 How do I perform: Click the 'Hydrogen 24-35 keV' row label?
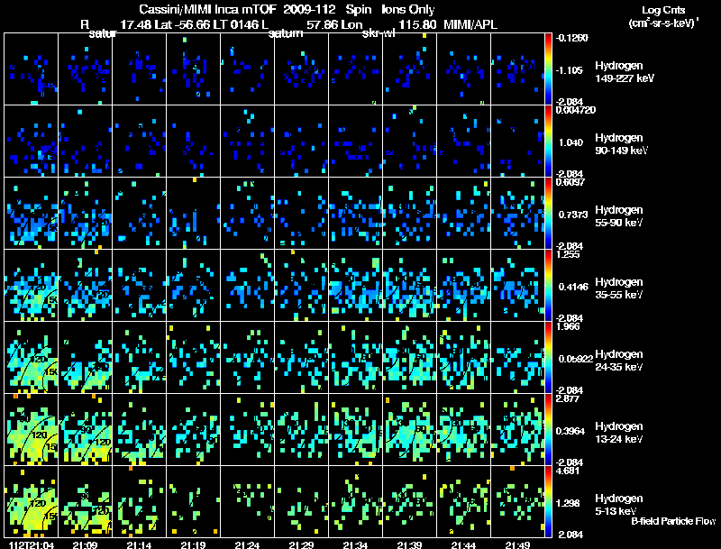click(x=619, y=361)
